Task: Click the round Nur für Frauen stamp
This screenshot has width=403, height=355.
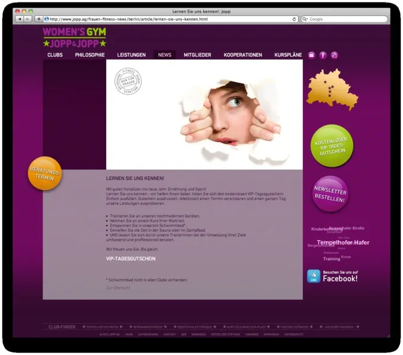Action: [x=128, y=81]
